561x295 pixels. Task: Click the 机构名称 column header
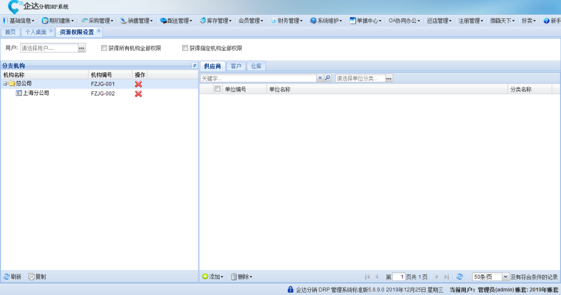pos(45,75)
